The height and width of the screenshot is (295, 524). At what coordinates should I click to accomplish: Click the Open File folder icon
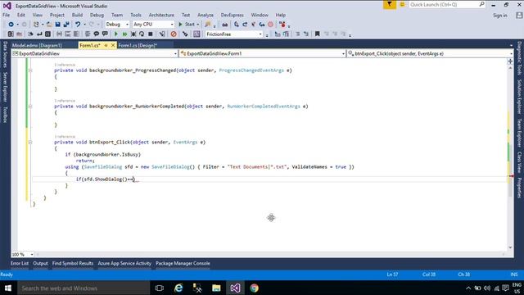coord(49,25)
